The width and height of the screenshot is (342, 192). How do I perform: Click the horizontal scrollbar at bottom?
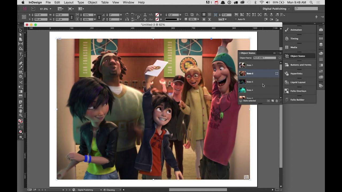pyautogui.click(x=198, y=190)
